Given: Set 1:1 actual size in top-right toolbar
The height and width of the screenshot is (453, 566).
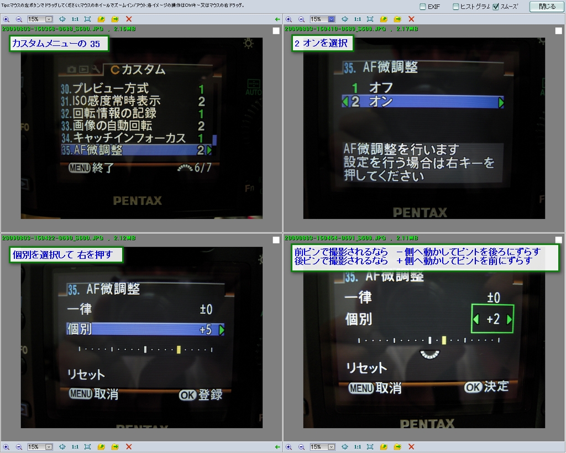Looking at the screenshot, I should 358,19.
